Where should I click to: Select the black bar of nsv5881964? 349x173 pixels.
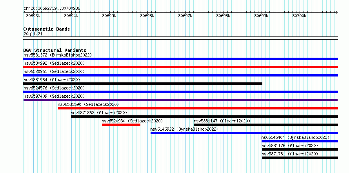[x=143, y=84]
